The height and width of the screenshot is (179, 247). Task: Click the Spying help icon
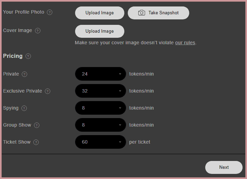24,108
